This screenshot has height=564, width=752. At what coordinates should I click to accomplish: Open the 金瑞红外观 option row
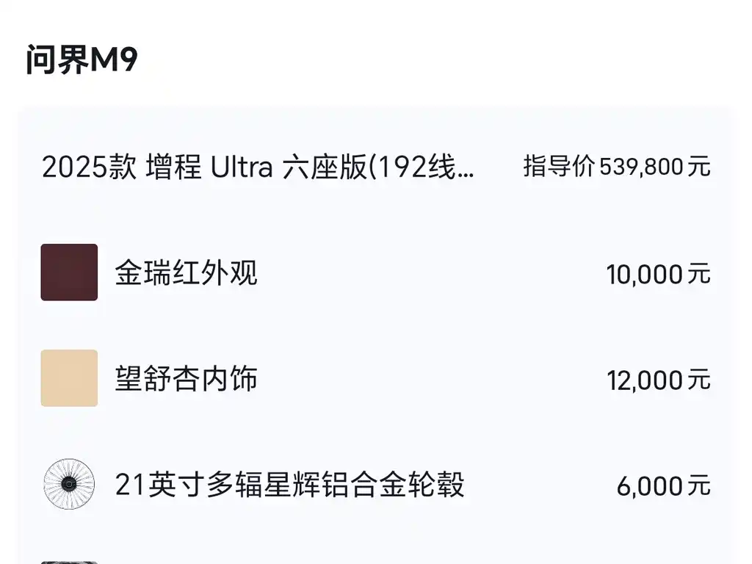coord(375,273)
